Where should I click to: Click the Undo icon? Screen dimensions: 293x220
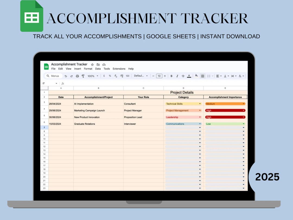coord(66,76)
